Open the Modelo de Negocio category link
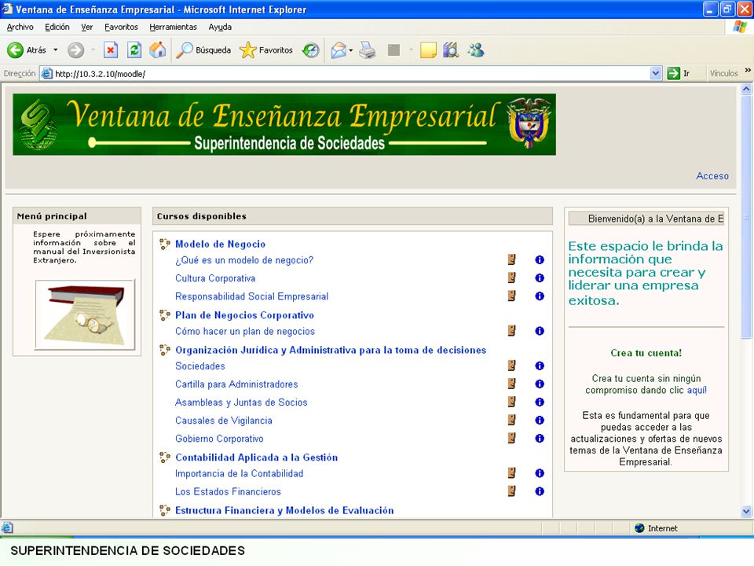Screen dimensions: 754x566 pyautogui.click(x=220, y=244)
